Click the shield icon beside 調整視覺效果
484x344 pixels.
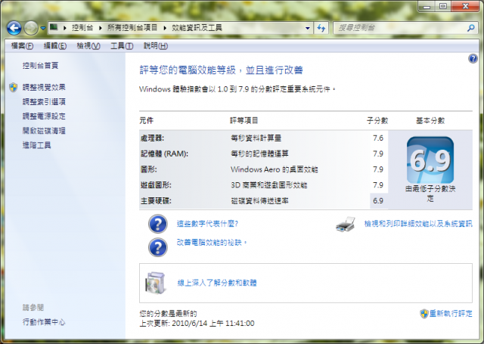(14, 87)
